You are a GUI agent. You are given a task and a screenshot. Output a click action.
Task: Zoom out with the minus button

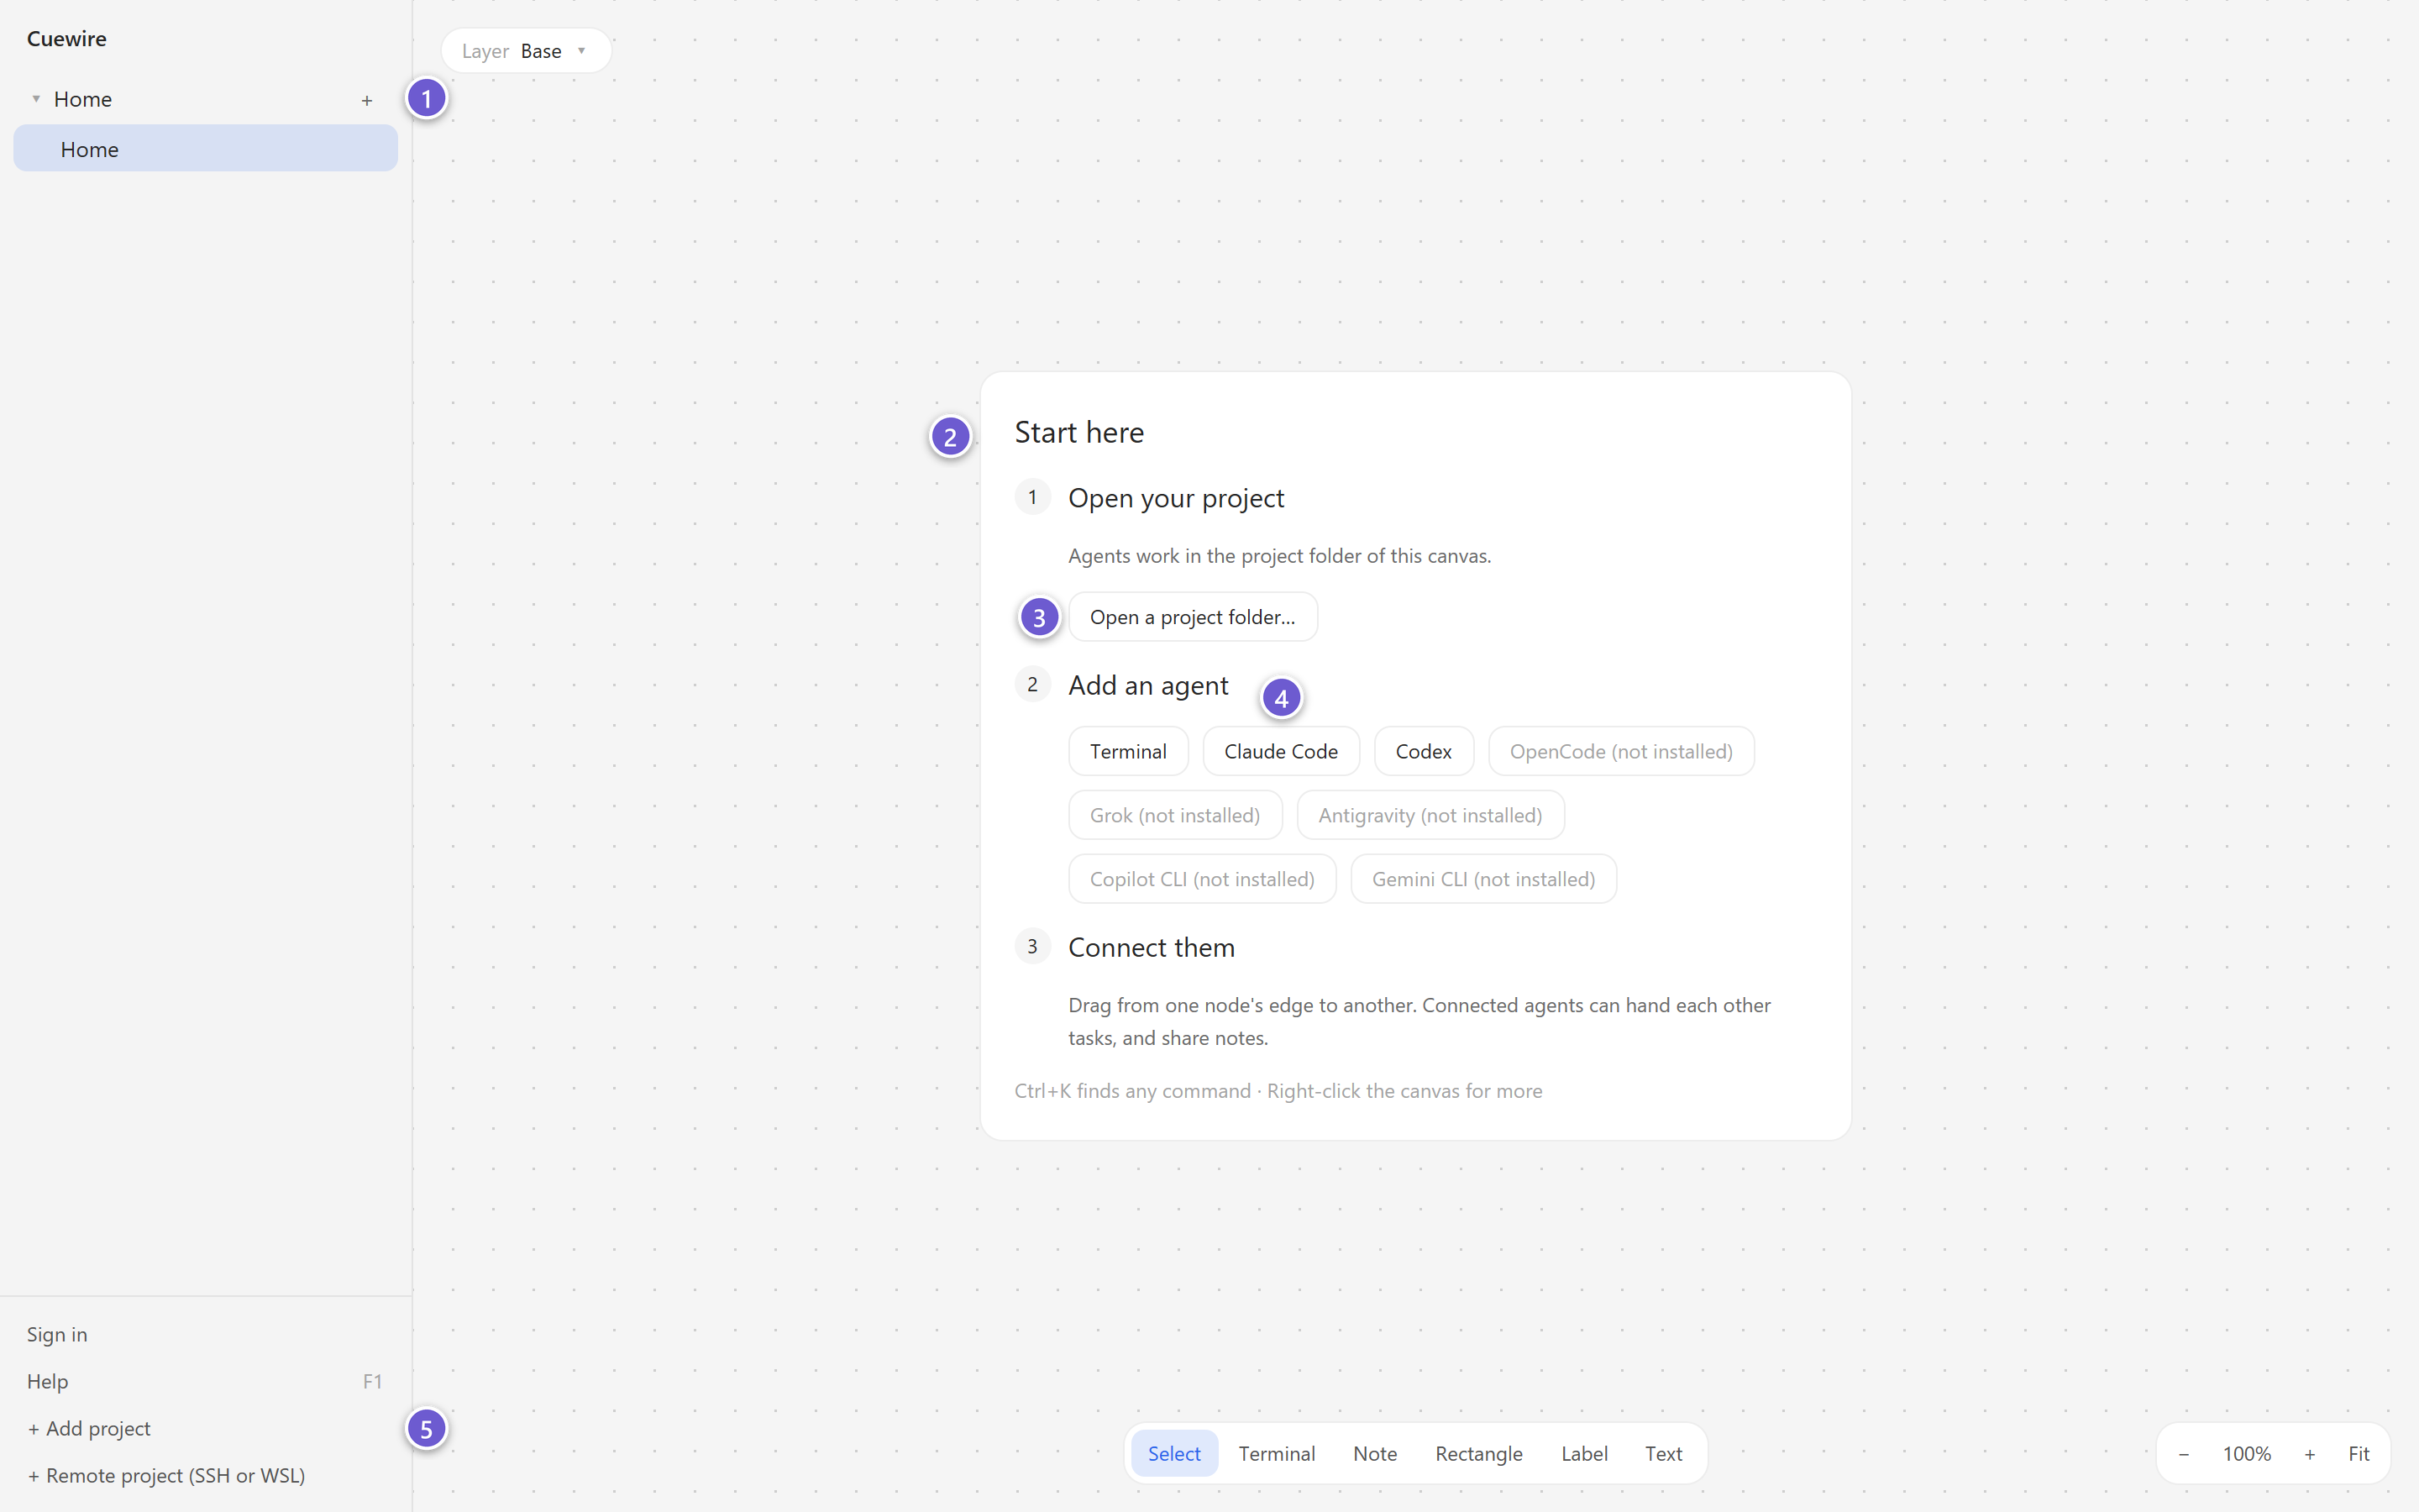(x=2183, y=1454)
